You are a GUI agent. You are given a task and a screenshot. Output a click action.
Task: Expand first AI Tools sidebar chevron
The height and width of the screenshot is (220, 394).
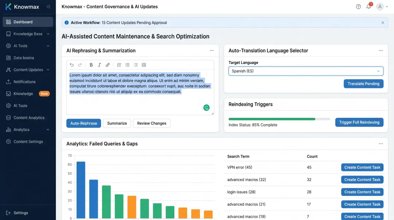pos(48,46)
